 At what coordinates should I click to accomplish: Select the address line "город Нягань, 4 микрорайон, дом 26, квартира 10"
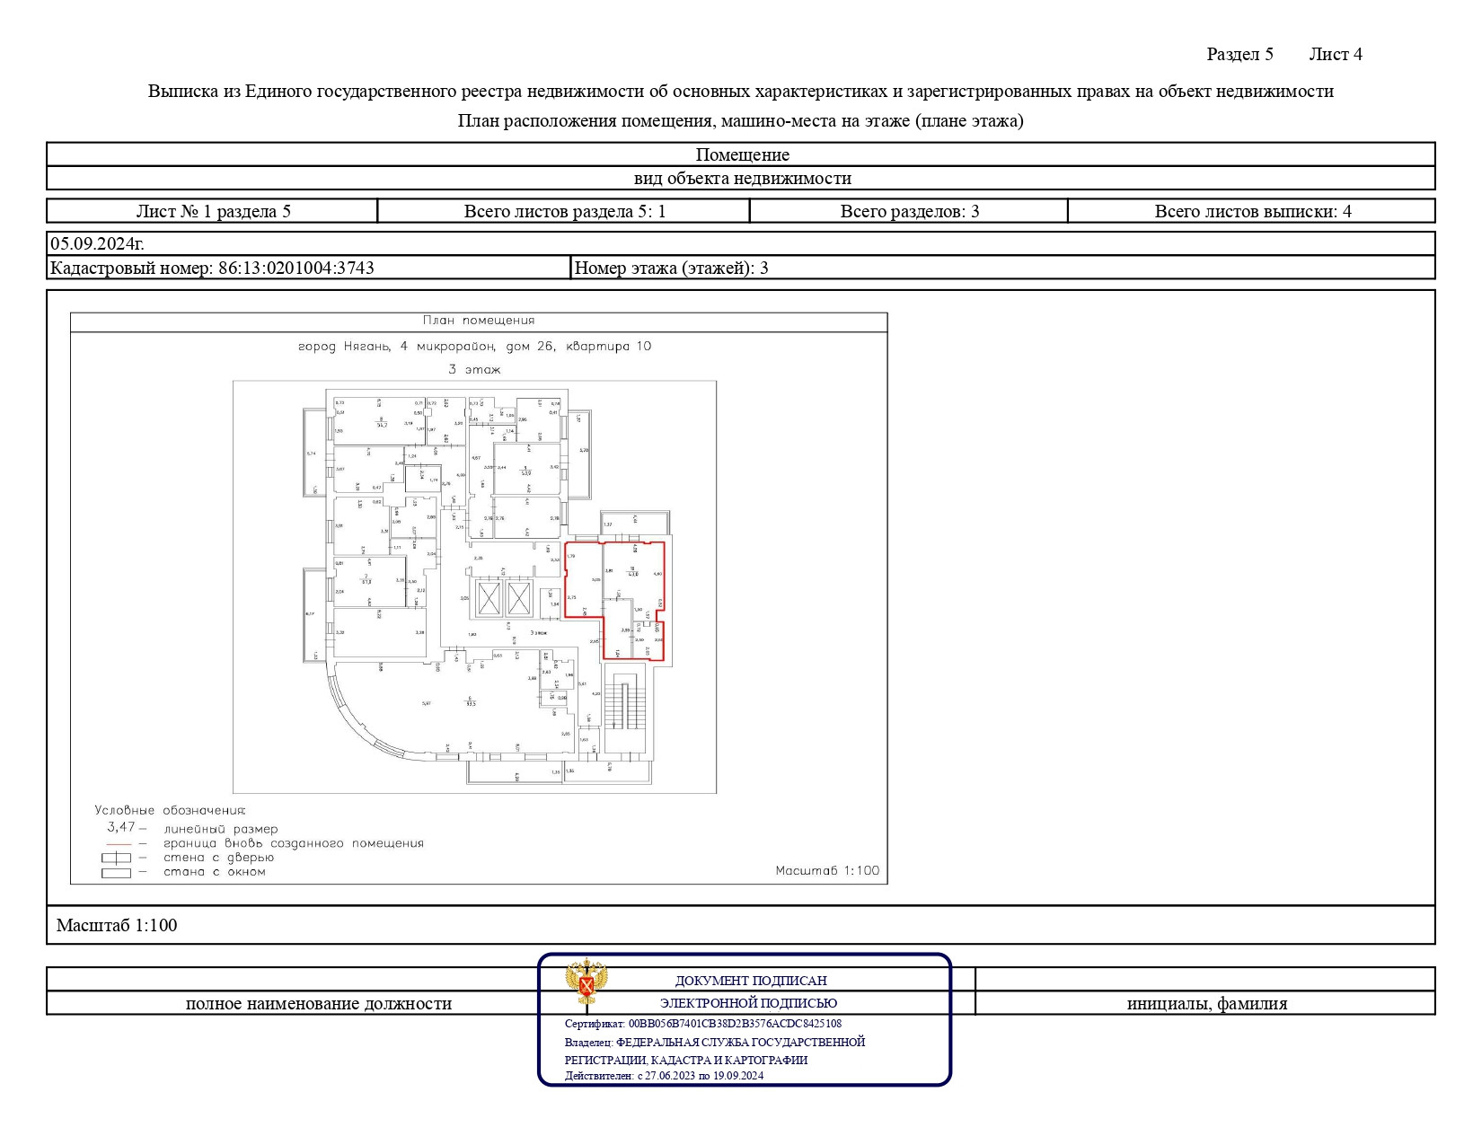click(475, 346)
